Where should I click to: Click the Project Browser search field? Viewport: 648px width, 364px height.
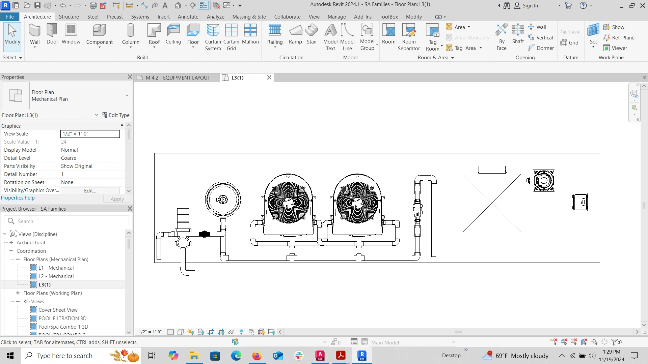click(x=66, y=221)
